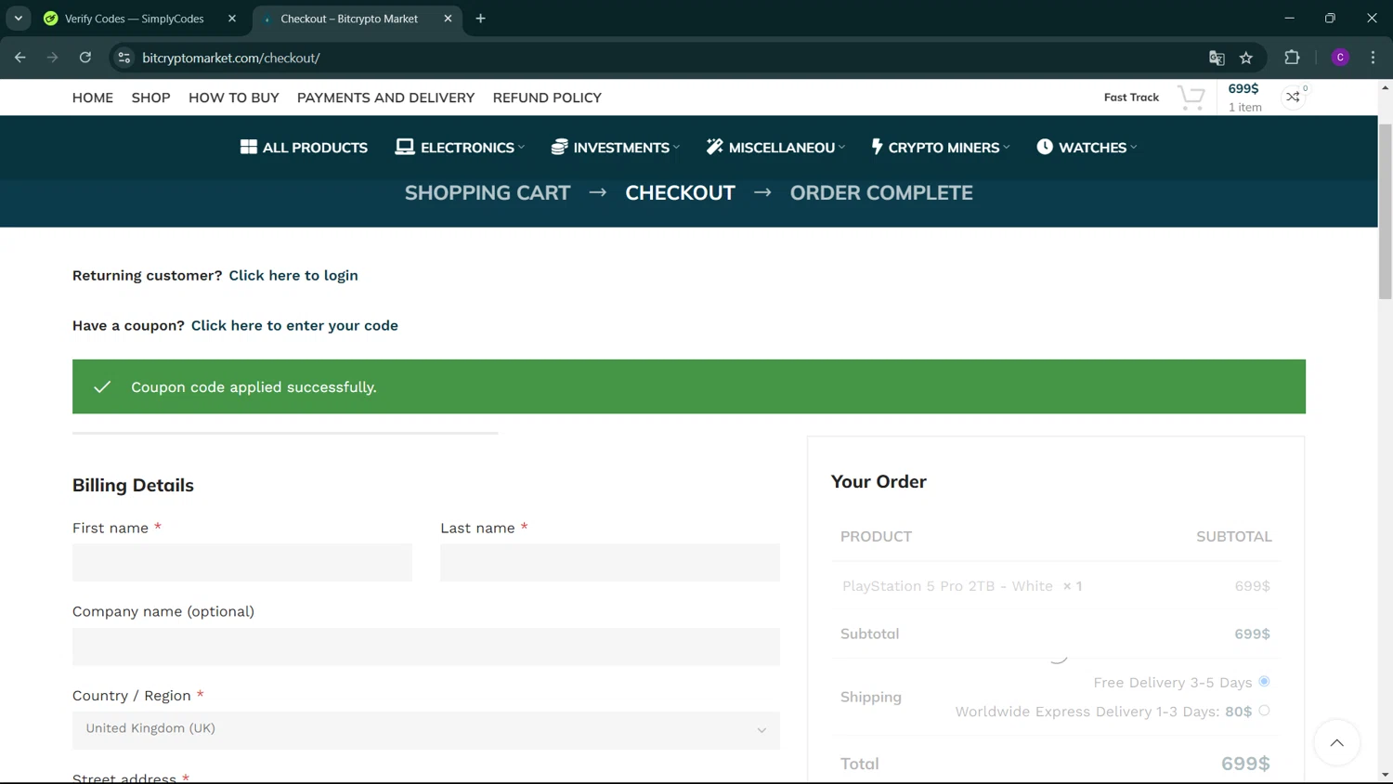Click the Electronics laptop icon
This screenshot has width=1393, height=784.
pos(405,147)
